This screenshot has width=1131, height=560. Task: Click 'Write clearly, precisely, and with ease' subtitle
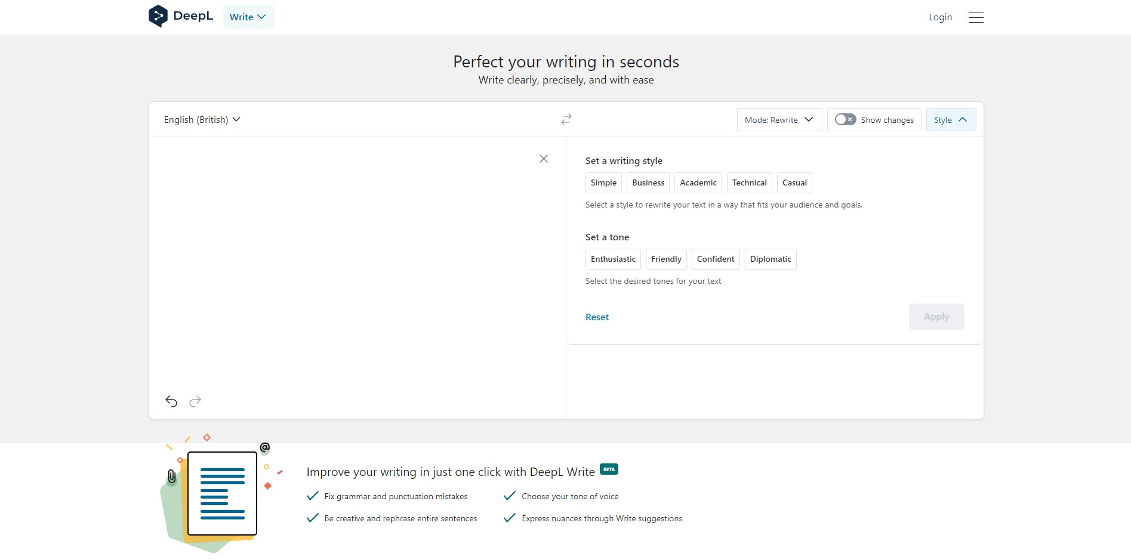click(x=566, y=80)
